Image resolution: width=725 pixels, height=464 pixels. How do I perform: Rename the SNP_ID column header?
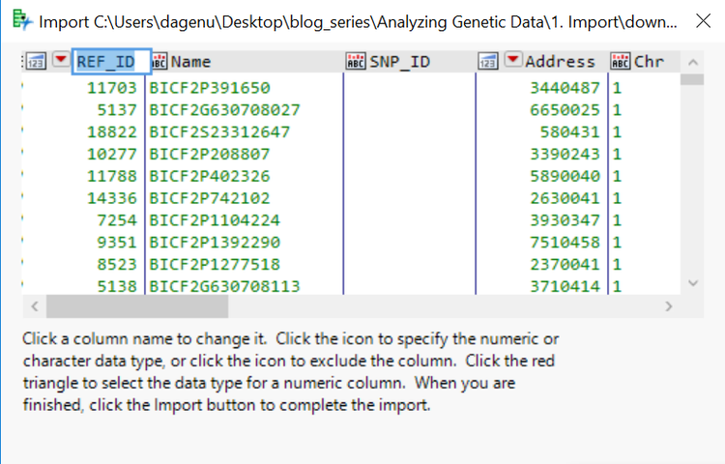click(x=400, y=62)
